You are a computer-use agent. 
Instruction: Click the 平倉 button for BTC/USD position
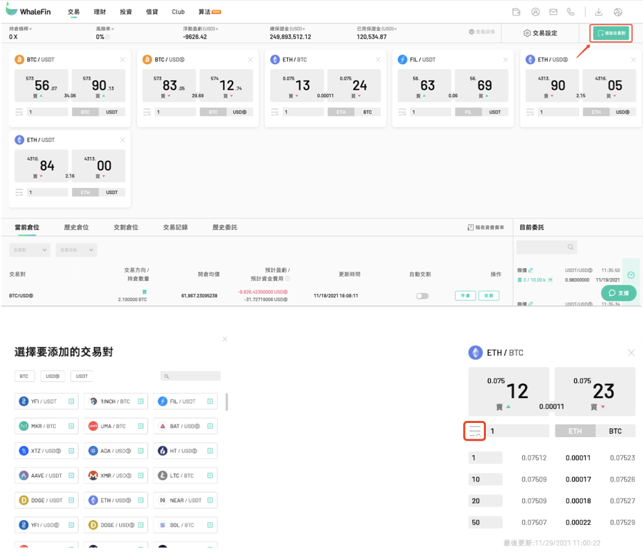465,296
